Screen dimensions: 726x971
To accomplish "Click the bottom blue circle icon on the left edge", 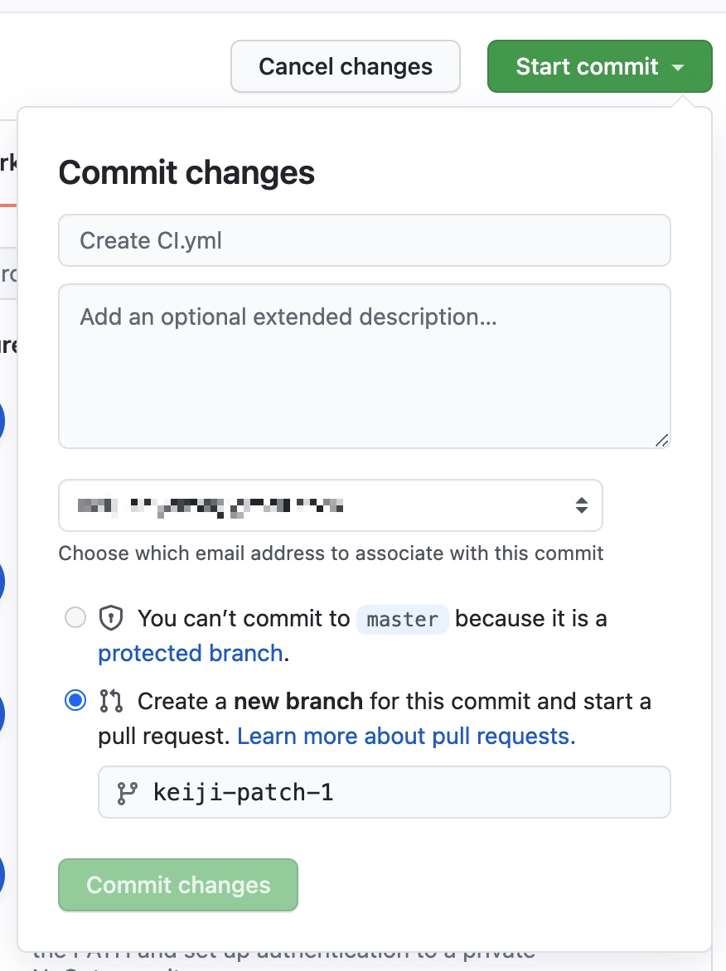I will (2, 875).
